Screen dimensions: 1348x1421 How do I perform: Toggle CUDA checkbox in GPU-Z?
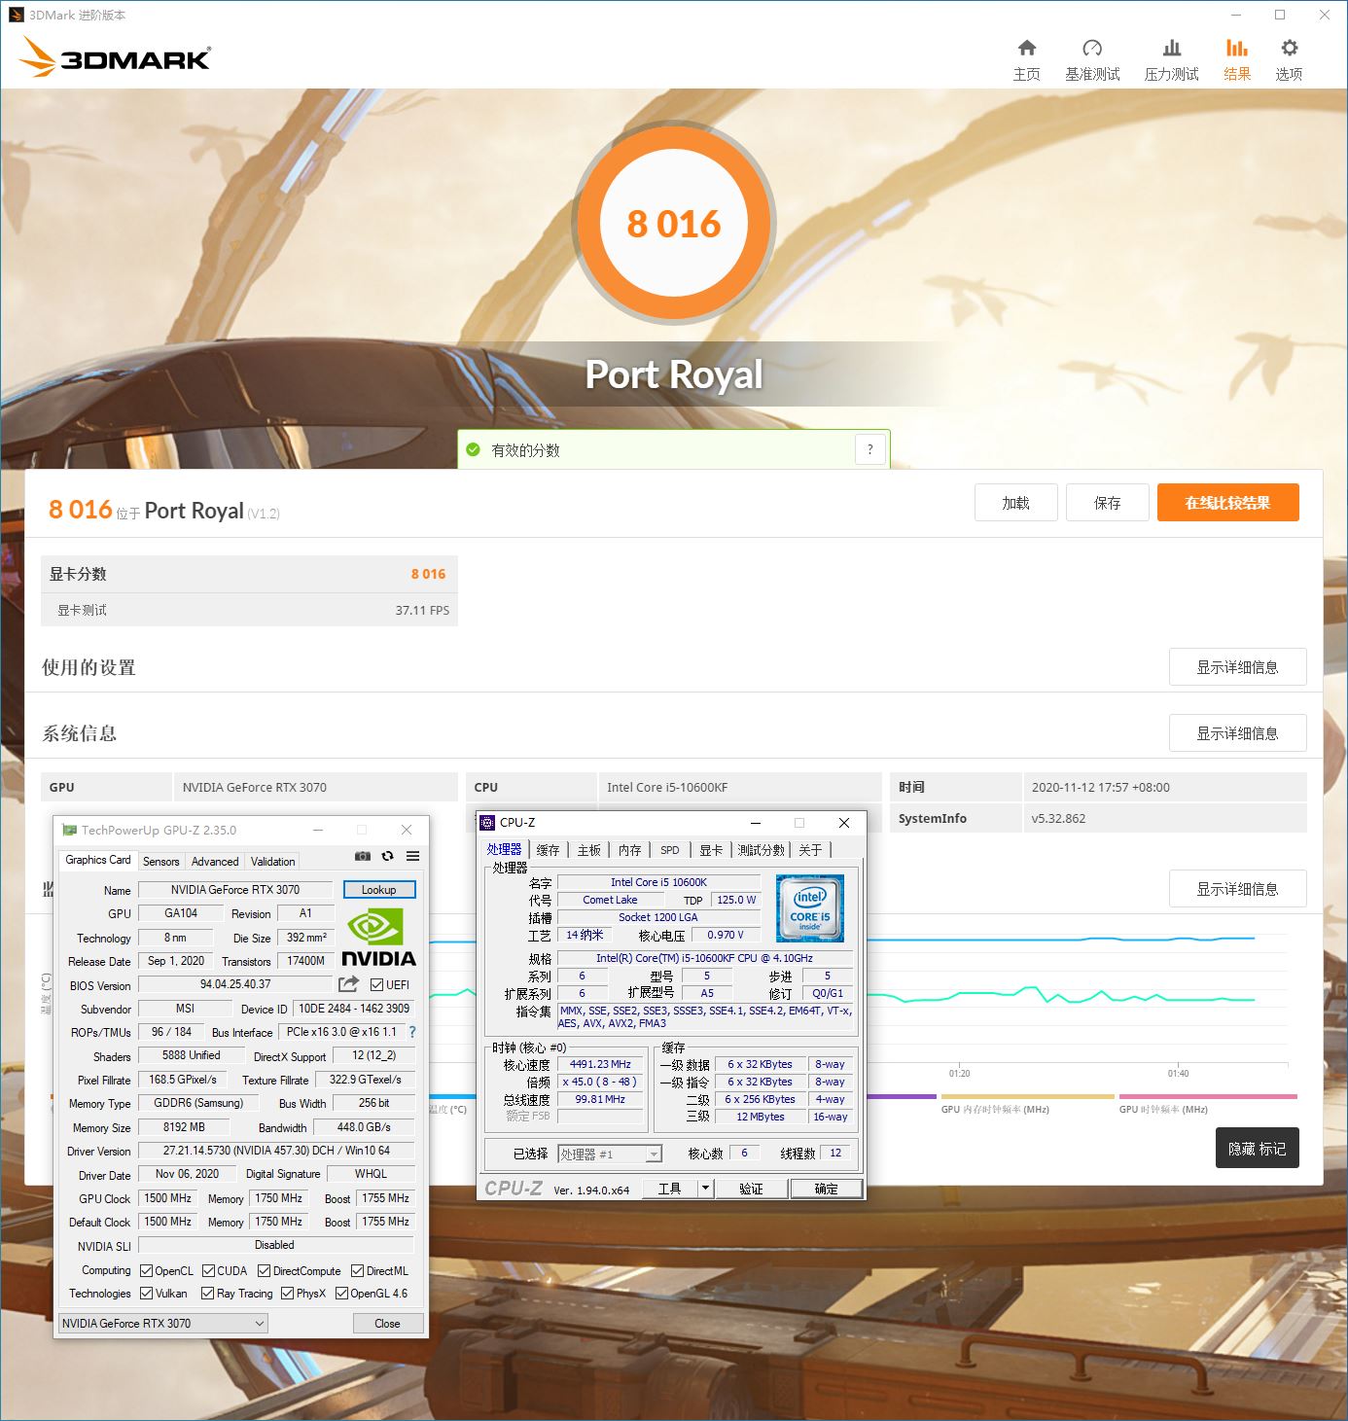pos(208,1271)
